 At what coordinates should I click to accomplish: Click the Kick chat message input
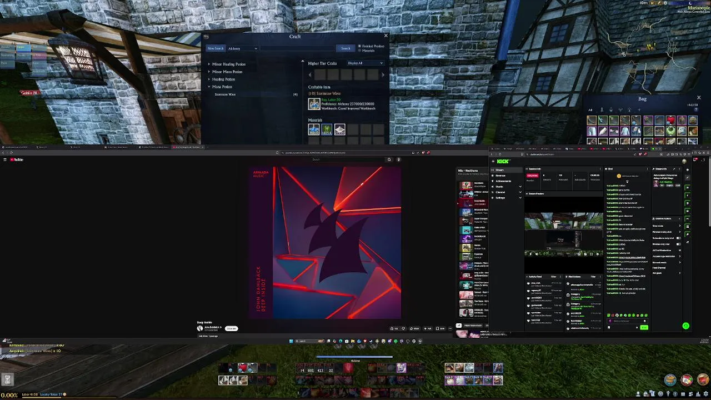coord(627,321)
